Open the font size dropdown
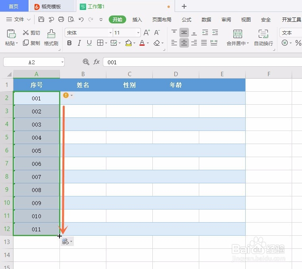Image resolution: width=302 pixels, height=269 pixels. pos(138,33)
